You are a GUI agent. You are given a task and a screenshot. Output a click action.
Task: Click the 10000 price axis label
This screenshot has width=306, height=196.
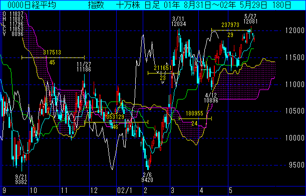pyautogui.click(x=294, y=138)
